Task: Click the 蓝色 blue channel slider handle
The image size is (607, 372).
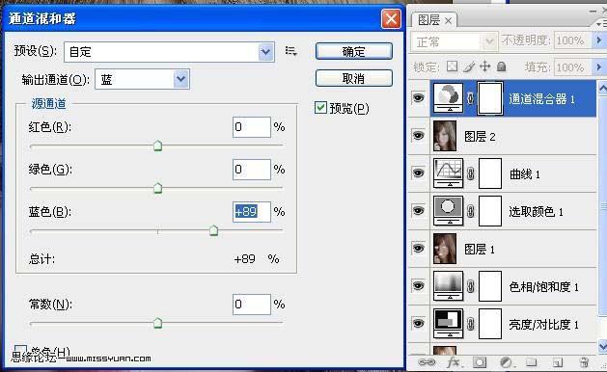Action: pos(213,231)
